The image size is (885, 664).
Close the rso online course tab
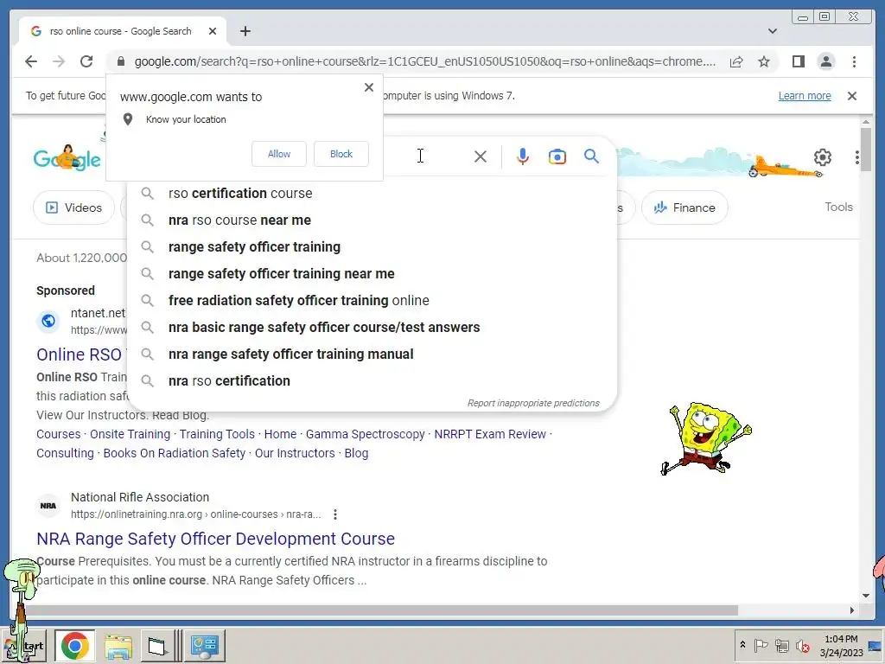coord(213,31)
